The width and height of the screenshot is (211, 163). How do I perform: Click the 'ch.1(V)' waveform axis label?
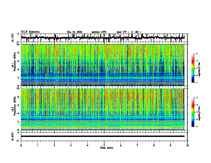(x=13, y=38)
